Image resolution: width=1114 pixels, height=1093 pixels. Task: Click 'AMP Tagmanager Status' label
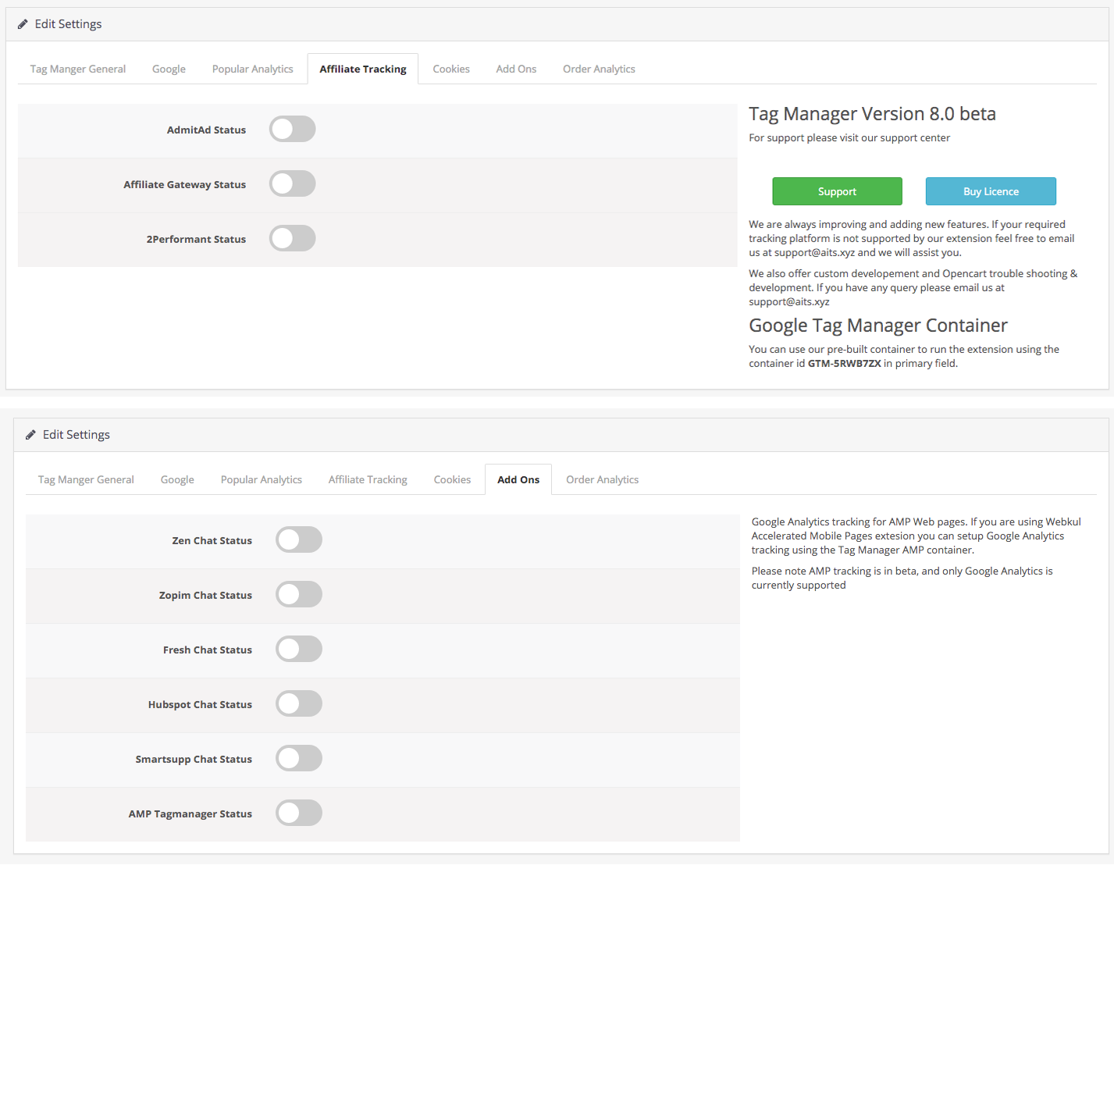pos(190,814)
